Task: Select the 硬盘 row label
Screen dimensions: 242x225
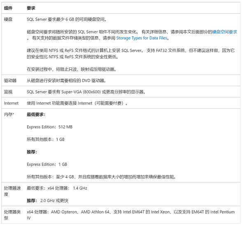Action: click(x=8, y=19)
